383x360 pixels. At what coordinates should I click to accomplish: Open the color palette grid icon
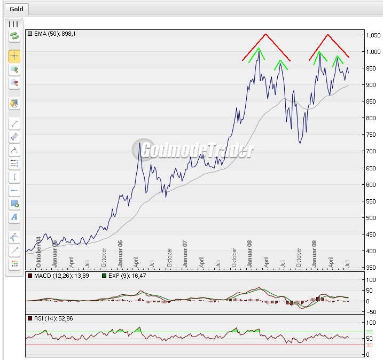point(14,263)
